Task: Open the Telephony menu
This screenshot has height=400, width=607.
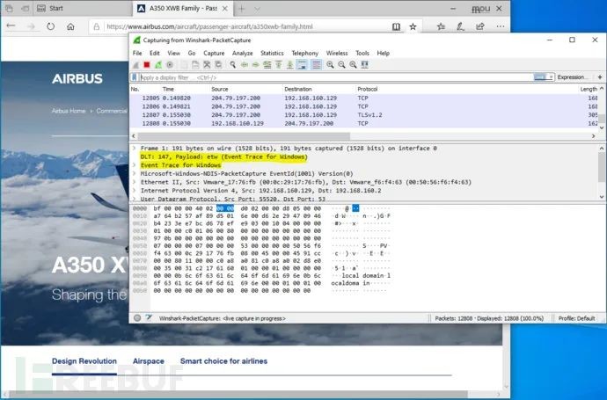Action: pyautogui.click(x=304, y=53)
